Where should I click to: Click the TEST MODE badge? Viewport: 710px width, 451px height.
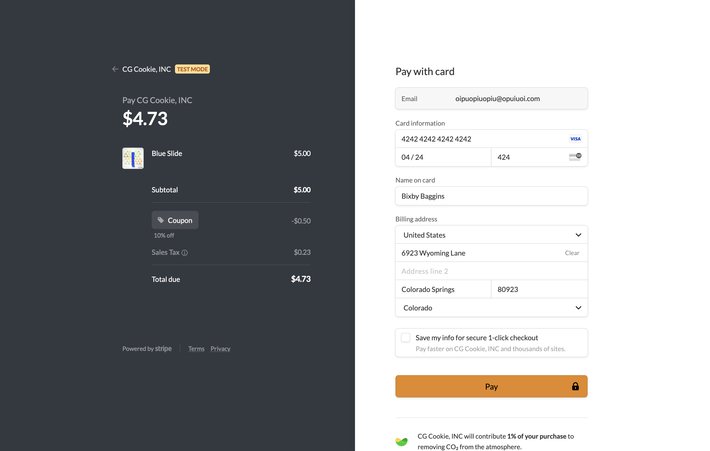click(x=192, y=69)
